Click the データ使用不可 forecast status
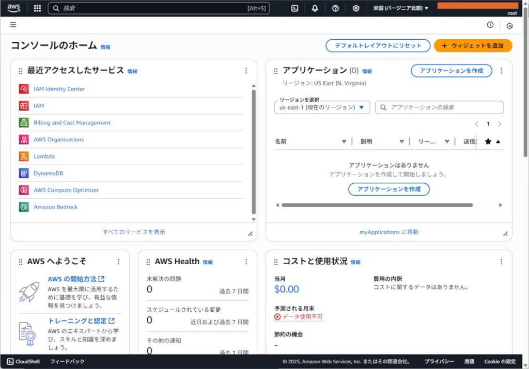529x369 pixels. (x=299, y=317)
